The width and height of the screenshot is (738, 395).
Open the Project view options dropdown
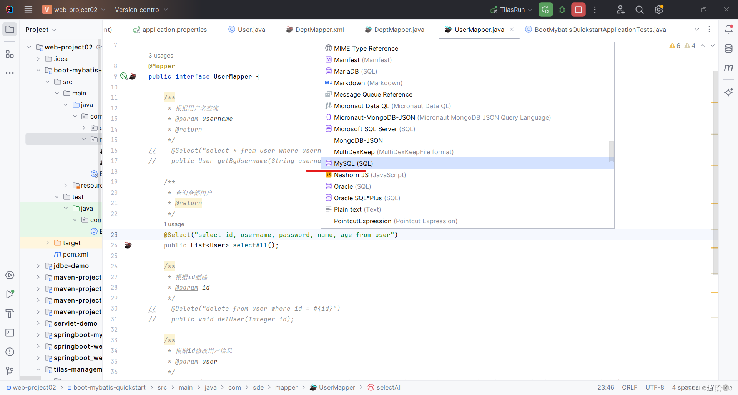(41, 30)
